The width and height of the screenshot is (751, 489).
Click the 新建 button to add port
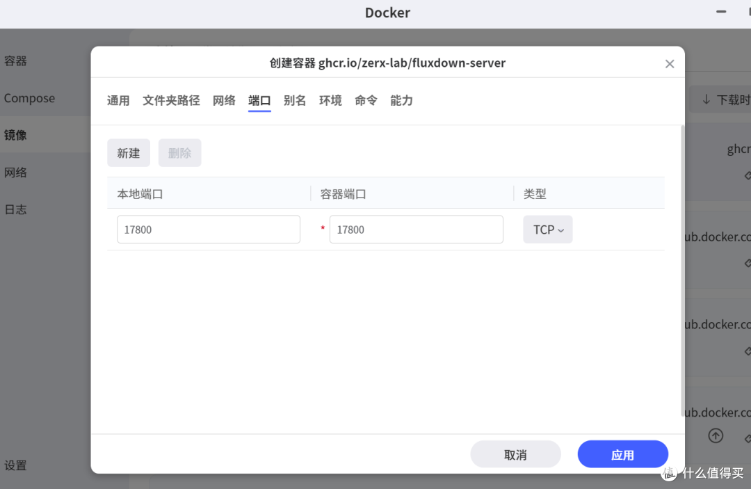click(129, 153)
